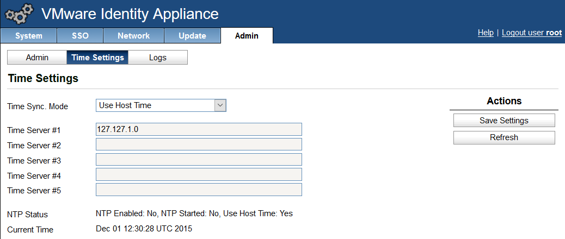The image size is (565, 239).
Task: Open the Logs sub-tab
Action: click(x=158, y=58)
